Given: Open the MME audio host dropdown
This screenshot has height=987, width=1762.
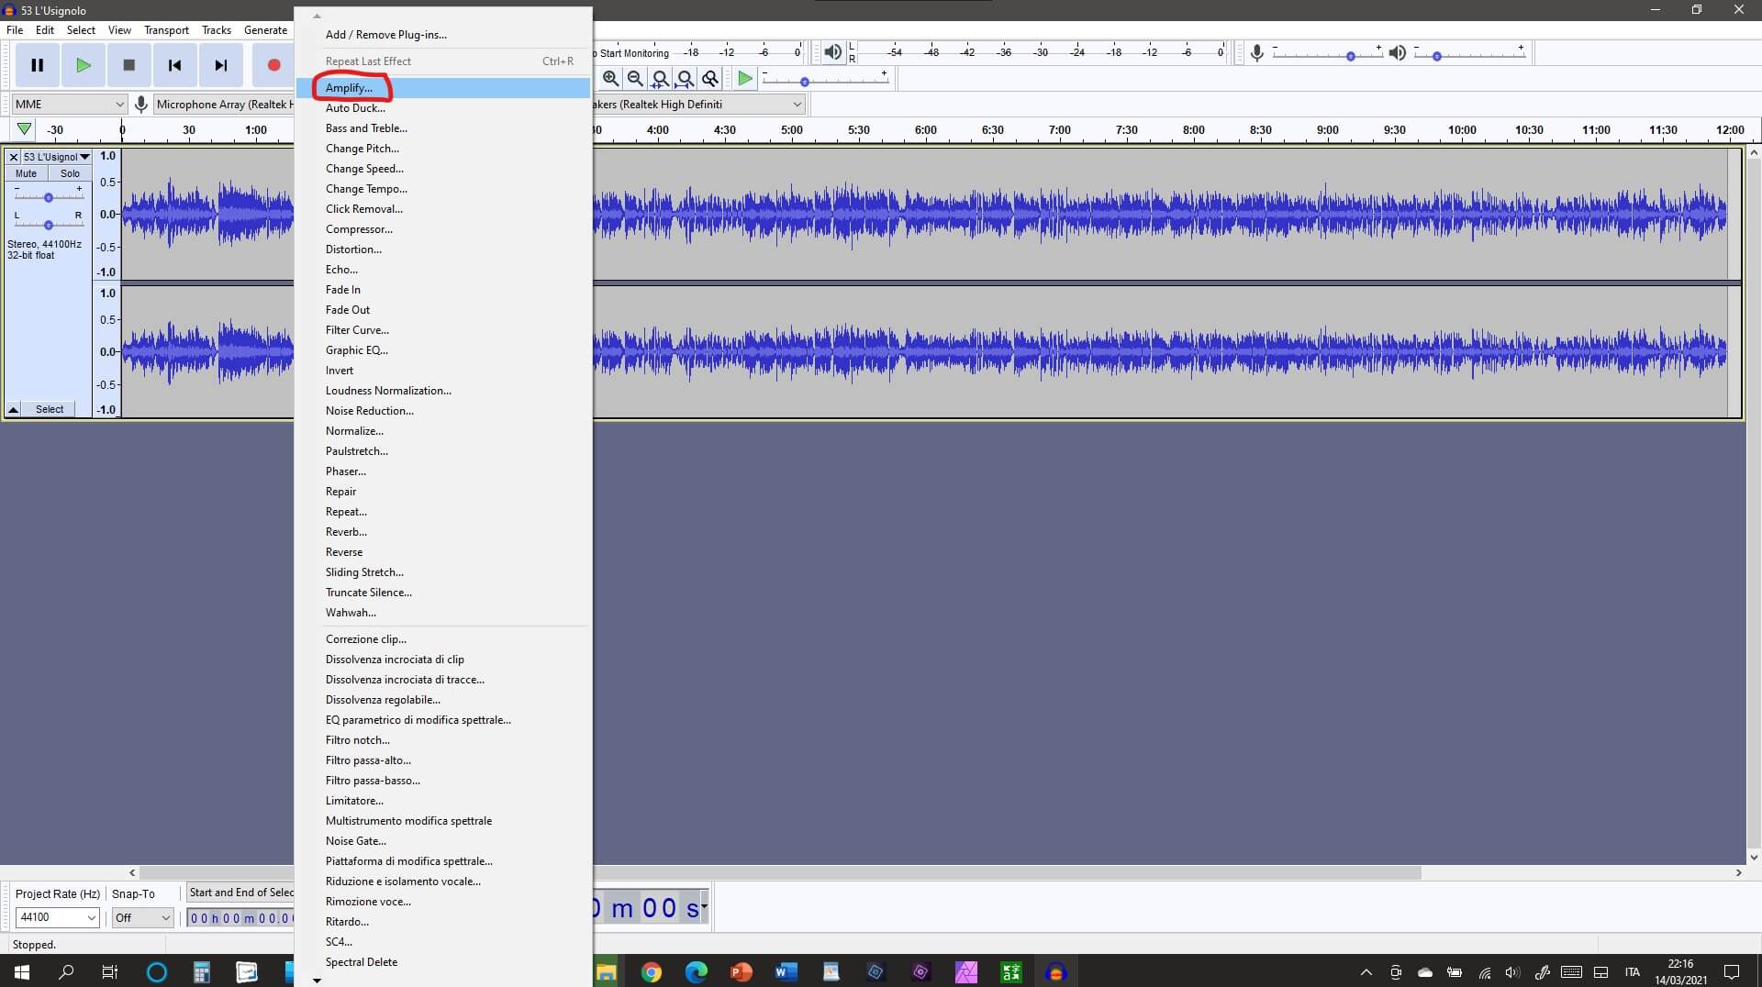Looking at the screenshot, I should 69,105.
